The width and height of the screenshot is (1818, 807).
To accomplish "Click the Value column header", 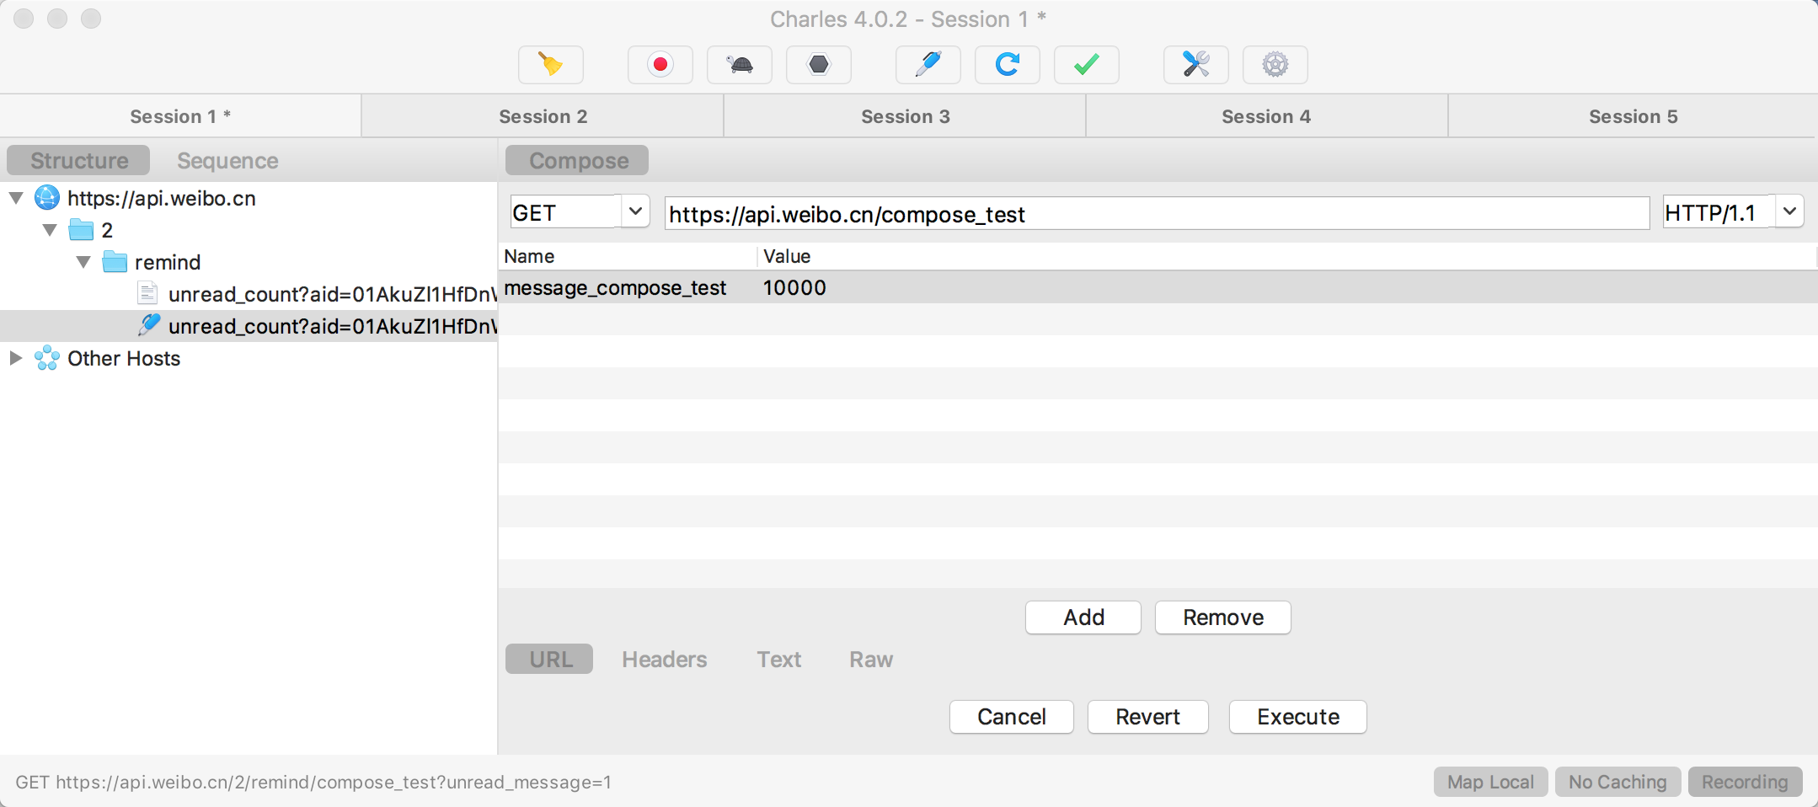I will pos(1287,256).
